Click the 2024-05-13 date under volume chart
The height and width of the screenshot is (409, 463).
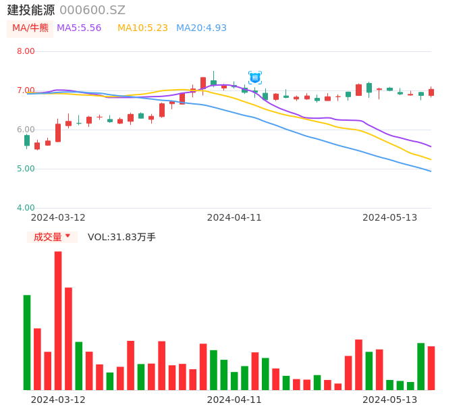pos(390,400)
